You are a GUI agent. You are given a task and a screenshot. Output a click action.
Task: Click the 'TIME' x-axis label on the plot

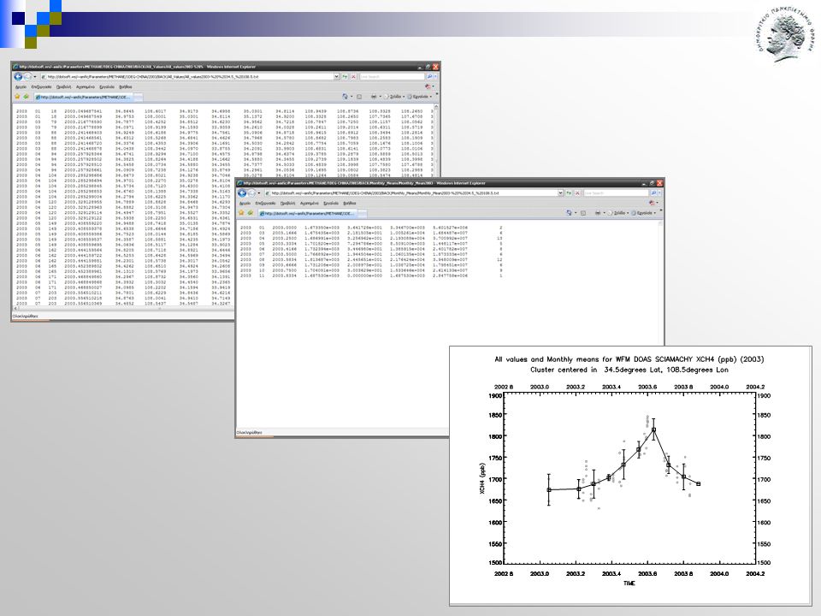tap(629, 583)
